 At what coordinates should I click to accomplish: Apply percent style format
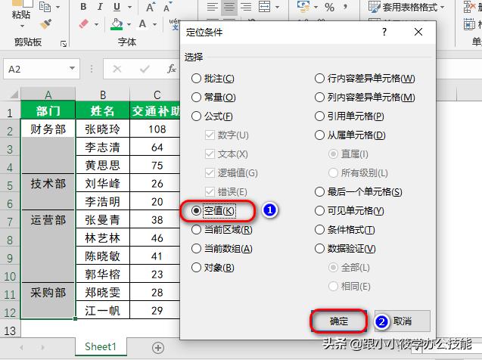pos(330,7)
